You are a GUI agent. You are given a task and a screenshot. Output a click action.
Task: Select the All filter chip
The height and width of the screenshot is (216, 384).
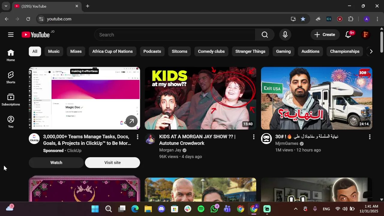pyautogui.click(x=35, y=51)
